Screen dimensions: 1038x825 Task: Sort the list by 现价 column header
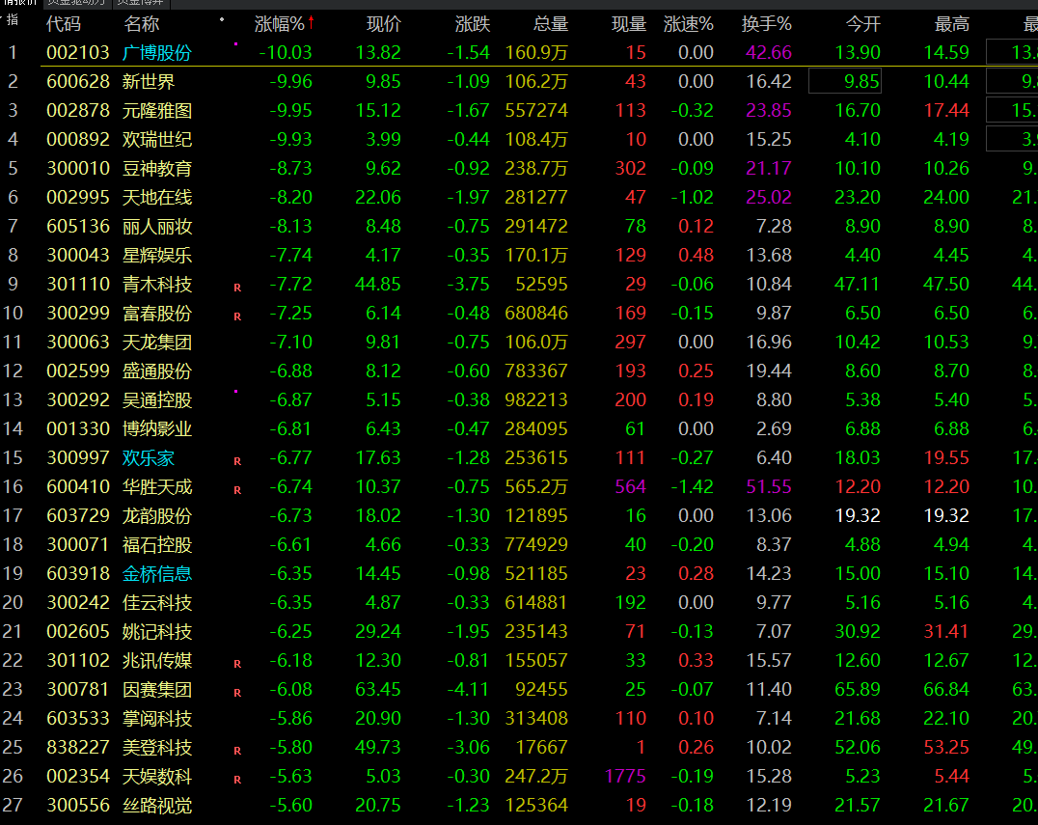[x=384, y=24]
